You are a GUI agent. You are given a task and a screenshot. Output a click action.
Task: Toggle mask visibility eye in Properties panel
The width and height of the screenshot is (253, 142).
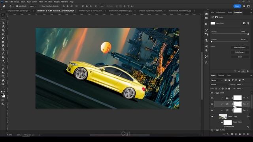point(244,71)
